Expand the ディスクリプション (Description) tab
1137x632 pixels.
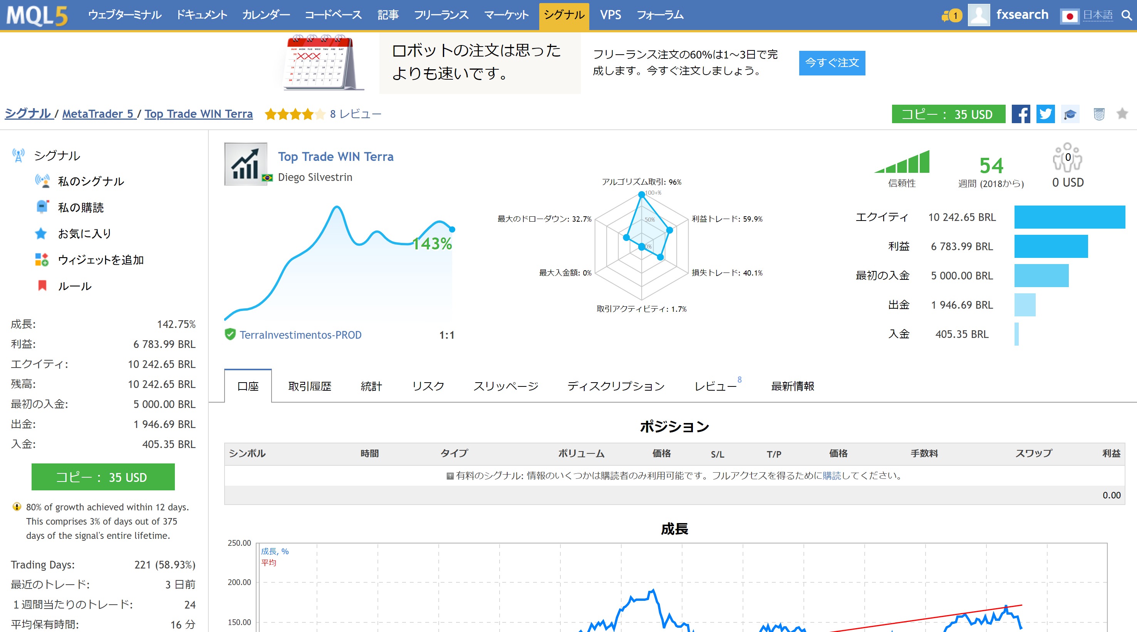click(x=615, y=386)
